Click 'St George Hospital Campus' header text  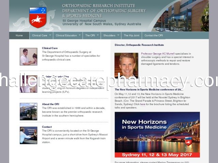pyautogui.click(x=84, y=21)
